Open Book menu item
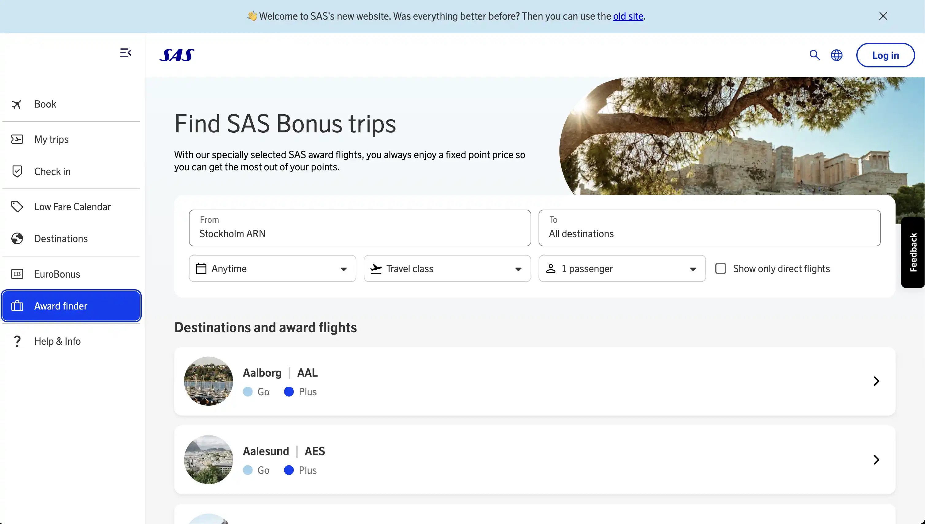 71,104
